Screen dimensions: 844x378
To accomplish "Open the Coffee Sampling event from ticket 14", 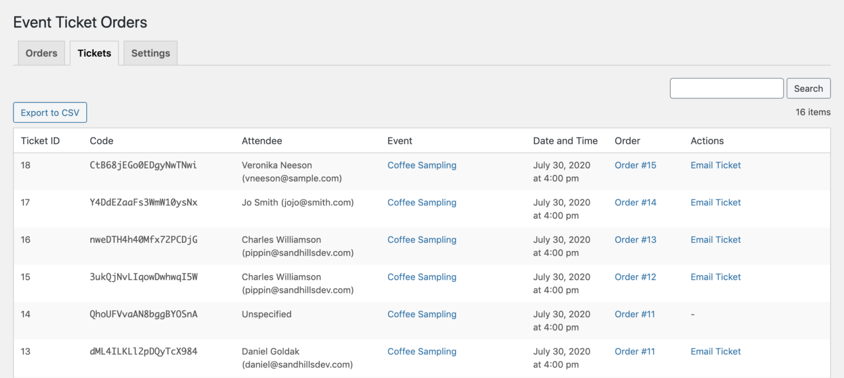I will point(421,314).
